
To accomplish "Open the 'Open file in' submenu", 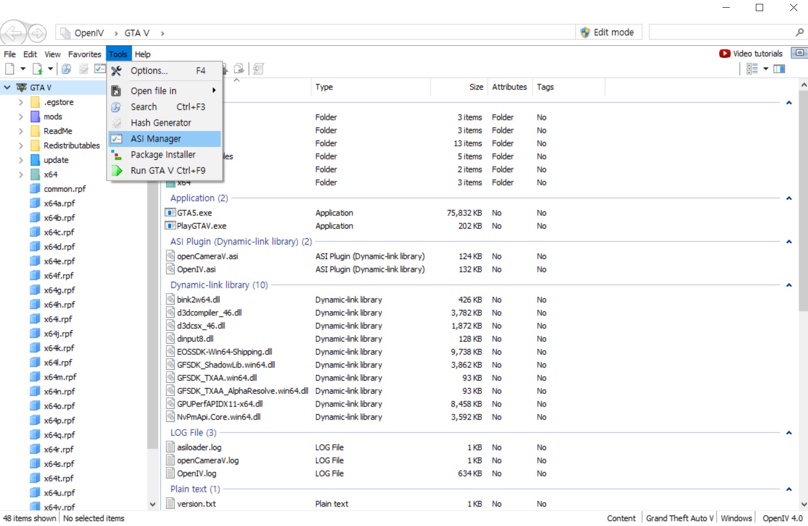I will [165, 91].
